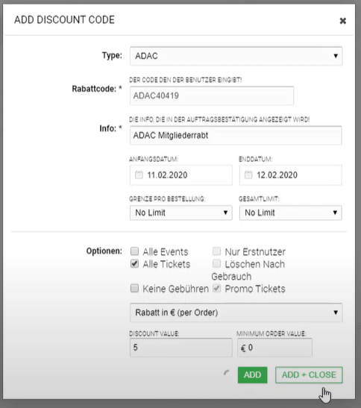Check the Nur Erstnutzer option

coord(216,251)
